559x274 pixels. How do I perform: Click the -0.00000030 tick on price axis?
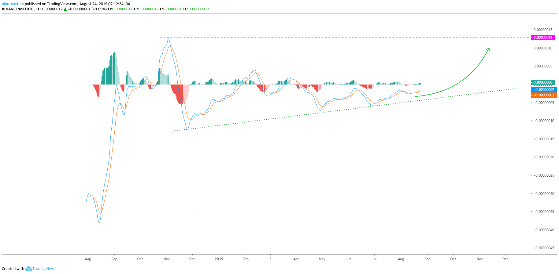[544, 194]
